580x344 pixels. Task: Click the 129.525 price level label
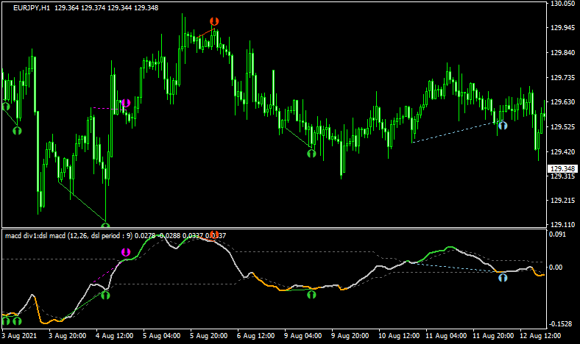coord(562,126)
